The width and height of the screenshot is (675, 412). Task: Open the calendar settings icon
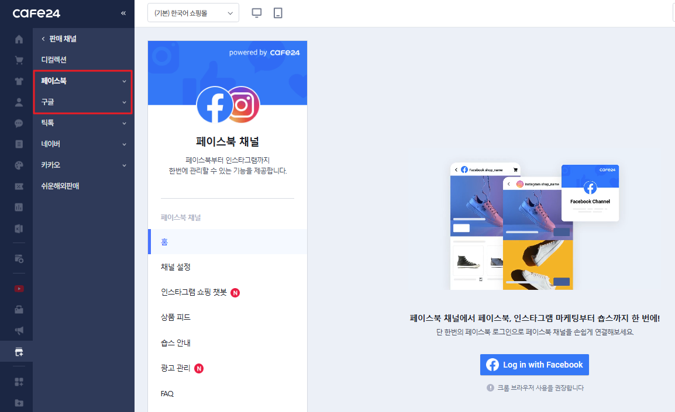[x=19, y=258]
